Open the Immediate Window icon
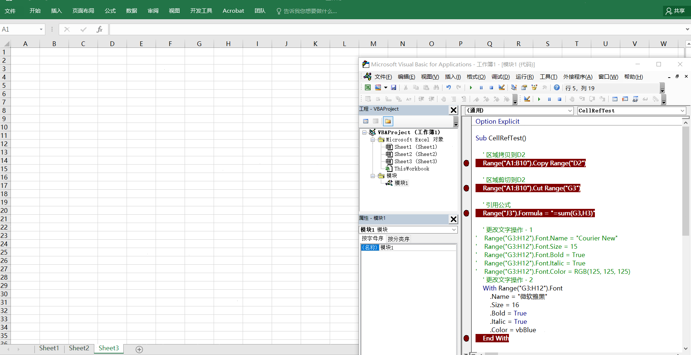 [x=625, y=99]
